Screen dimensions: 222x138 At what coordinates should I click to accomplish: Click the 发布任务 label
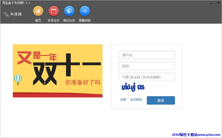pyautogui.click(x=54, y=21)
